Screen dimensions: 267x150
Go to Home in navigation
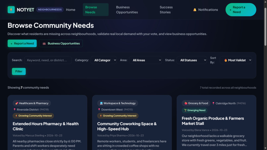pos(71,10)
